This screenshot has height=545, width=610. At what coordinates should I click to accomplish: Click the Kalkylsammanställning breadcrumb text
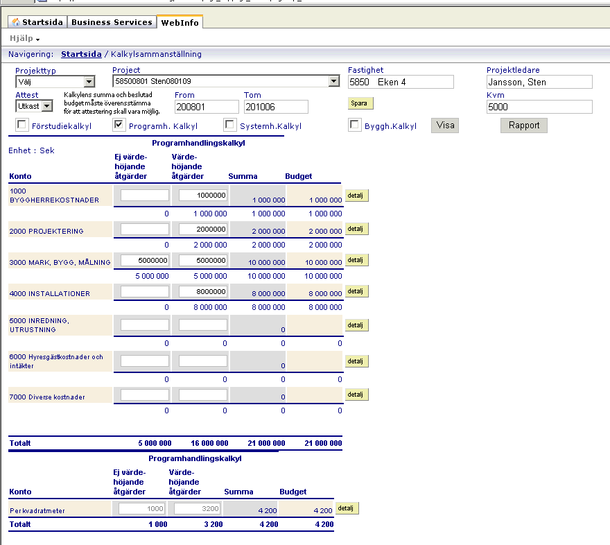[x=156, y=54]
